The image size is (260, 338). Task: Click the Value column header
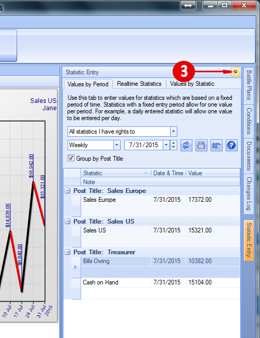pyautogui.click(x=213, y=173)
